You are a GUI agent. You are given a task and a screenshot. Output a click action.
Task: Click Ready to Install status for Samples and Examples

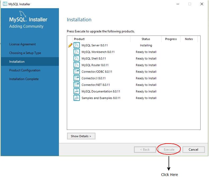[146, 98]
